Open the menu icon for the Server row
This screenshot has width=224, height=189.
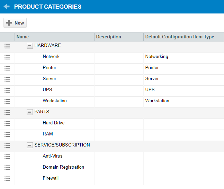click(x=7, y=79)
